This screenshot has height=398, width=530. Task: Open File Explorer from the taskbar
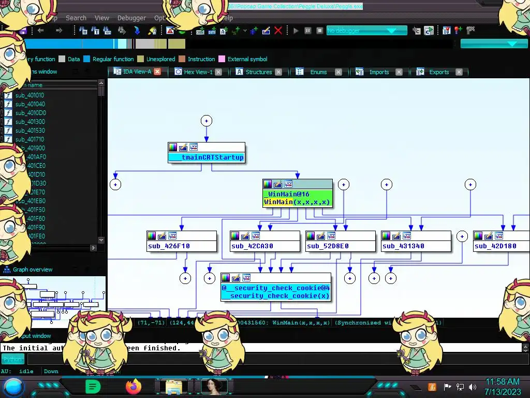click(x=174, y=387)
